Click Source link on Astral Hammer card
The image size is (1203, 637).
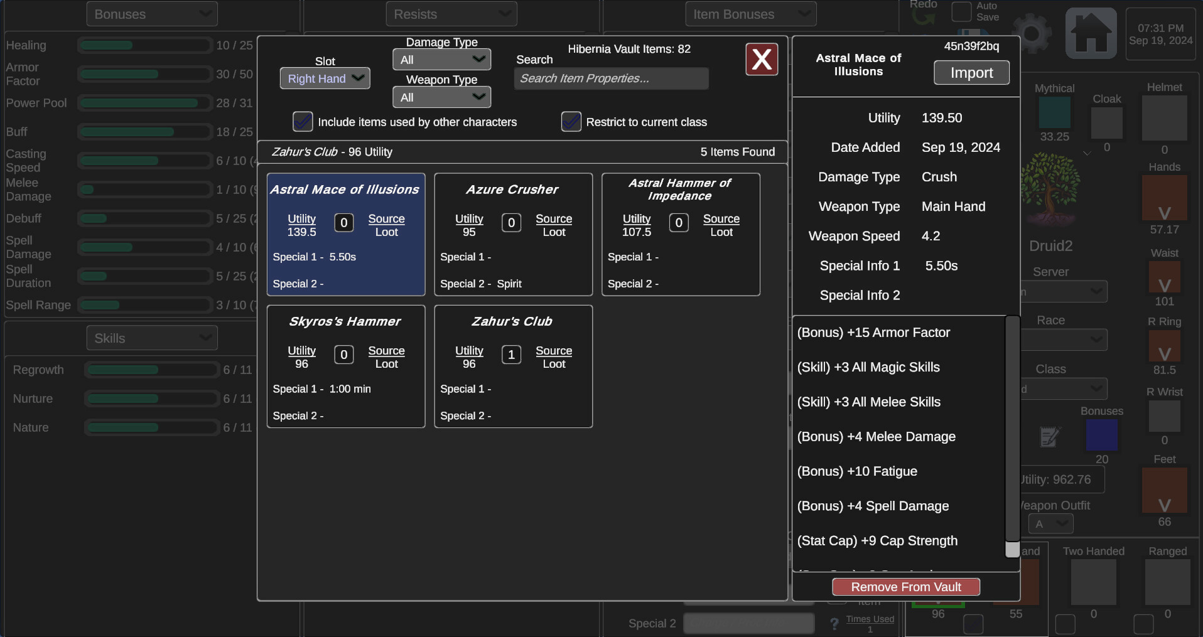pyautogui.click(x=721, y=218)
